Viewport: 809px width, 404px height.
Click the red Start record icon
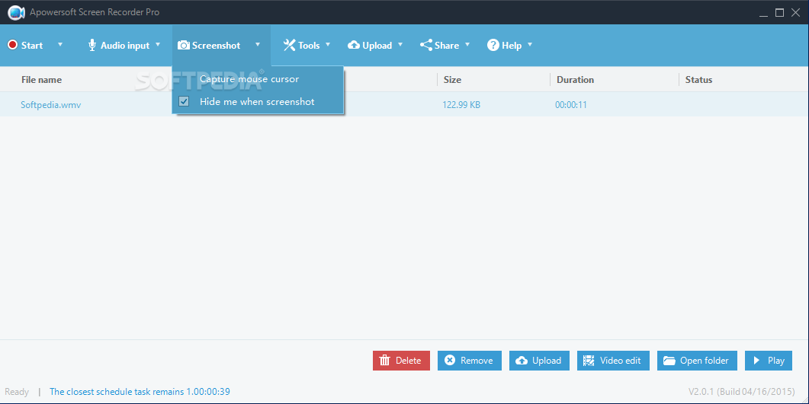click(12, 45)
